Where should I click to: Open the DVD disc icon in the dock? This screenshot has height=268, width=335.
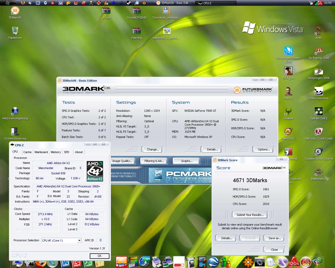coord(271,262)
